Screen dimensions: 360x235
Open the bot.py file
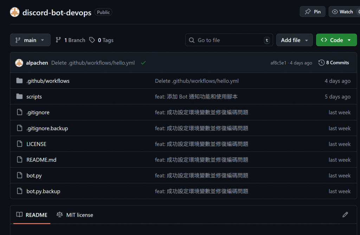tap(34, 175)
